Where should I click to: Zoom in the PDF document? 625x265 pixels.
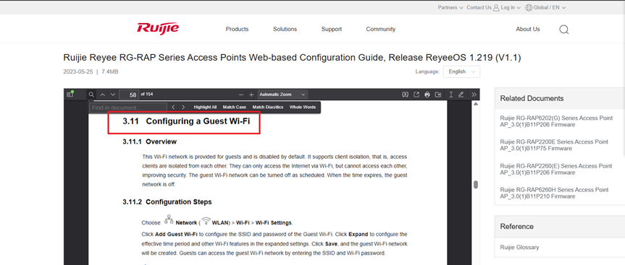click(x=251, y=95)
